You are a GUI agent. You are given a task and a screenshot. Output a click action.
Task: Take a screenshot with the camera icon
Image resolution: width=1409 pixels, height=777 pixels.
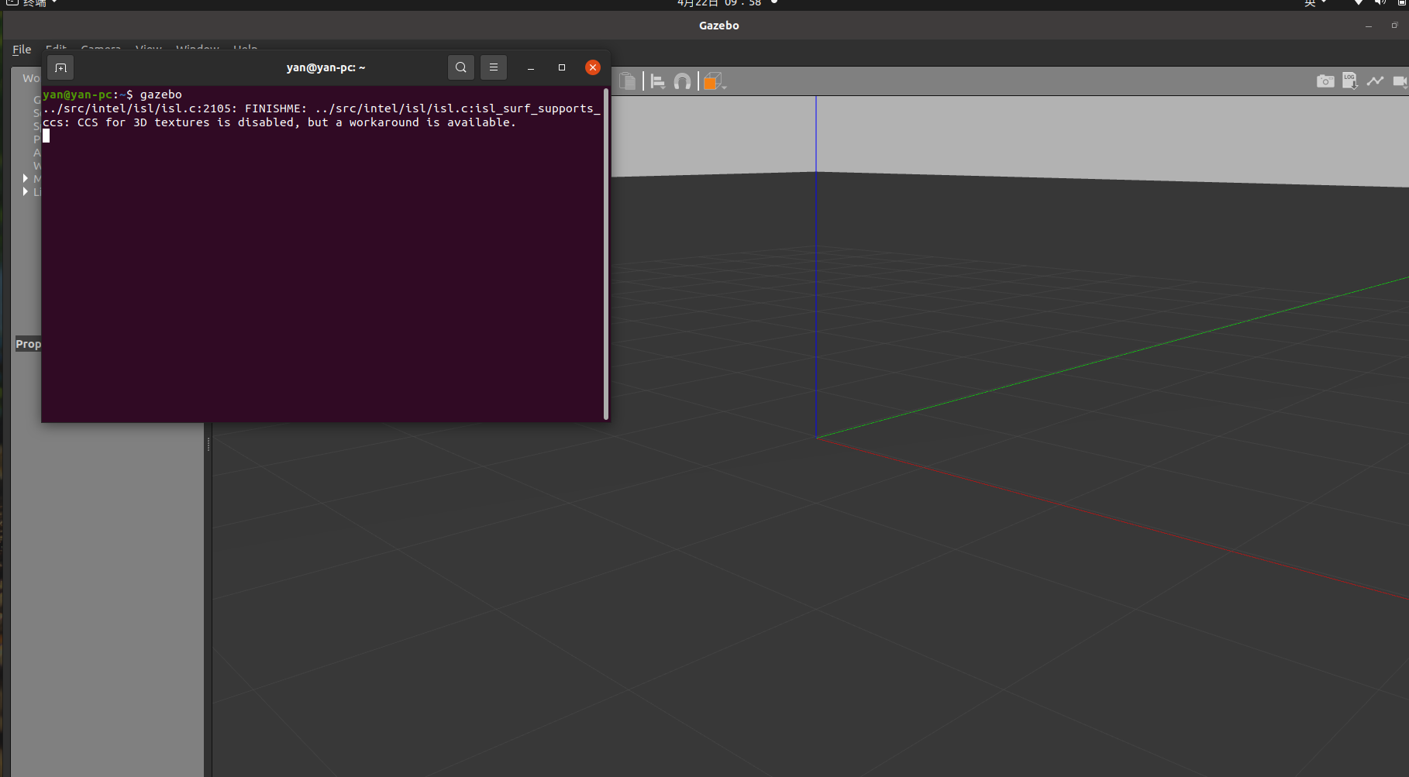tap(1325, 81)
